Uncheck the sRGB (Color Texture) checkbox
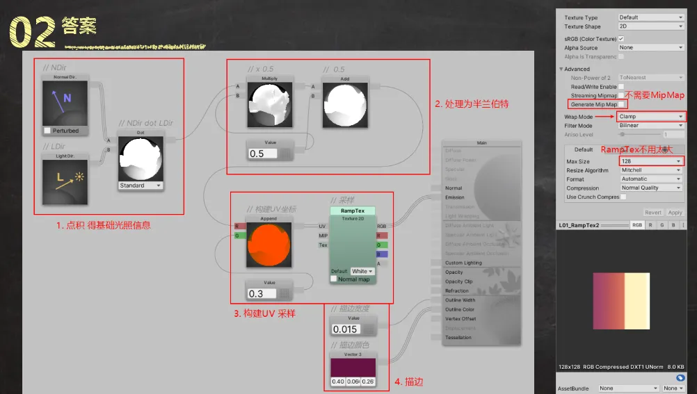This screenshot has width=697, height=394. 621,38
